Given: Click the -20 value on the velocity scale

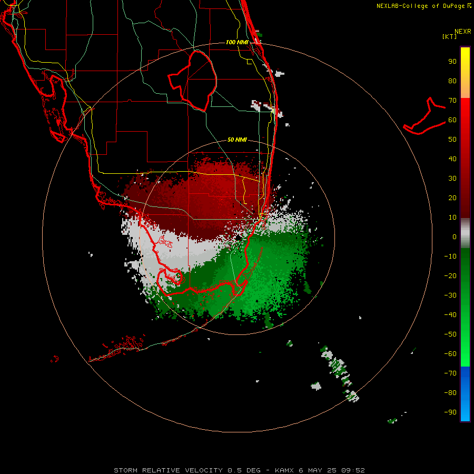Looking at the screenshot, I should (450, 276).
